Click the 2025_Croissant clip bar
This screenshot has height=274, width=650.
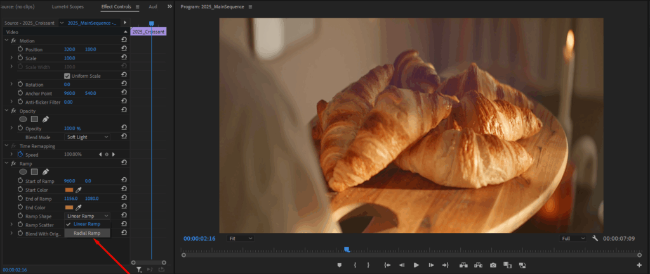coord(149,32)
